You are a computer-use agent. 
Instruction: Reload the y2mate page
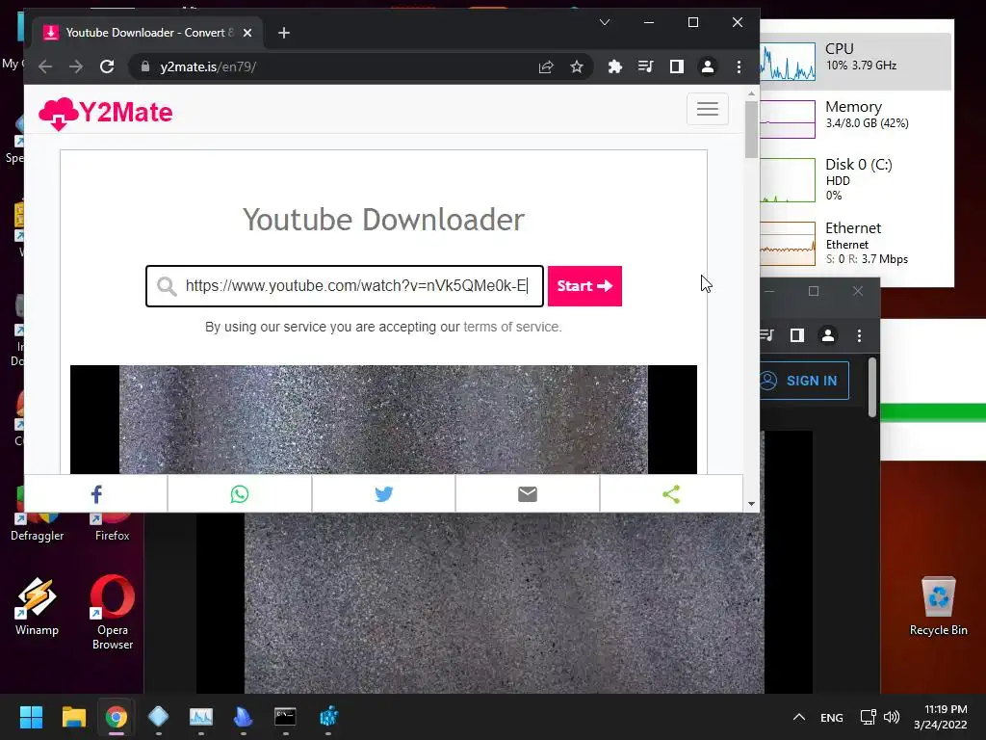tap(107, 66)
